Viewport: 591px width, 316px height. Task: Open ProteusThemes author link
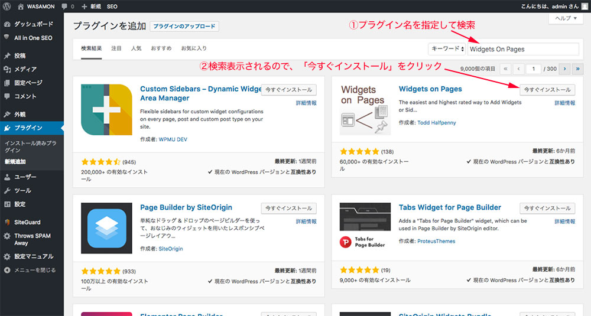pos(436,242)
